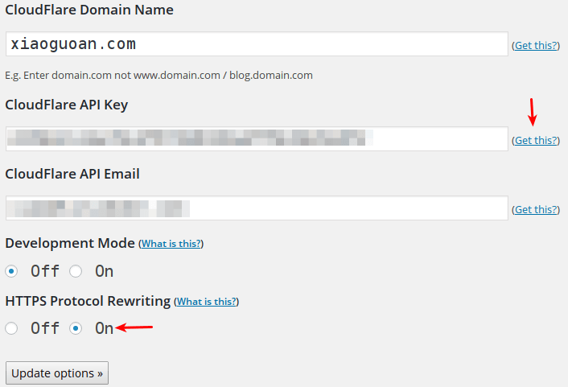Focus the CloudFlare API Email text box
The width and height of the screenshot is (568, 387).
[256, 208]
